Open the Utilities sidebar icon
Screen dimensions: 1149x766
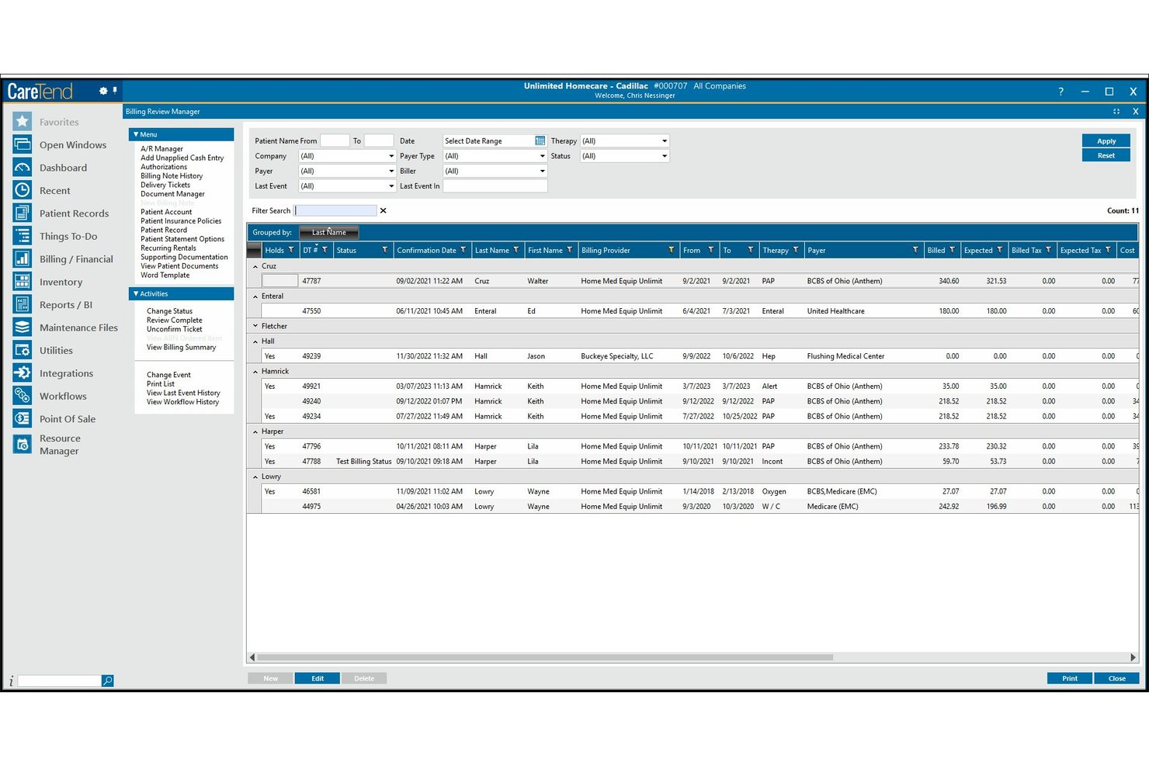click(23, 350)
